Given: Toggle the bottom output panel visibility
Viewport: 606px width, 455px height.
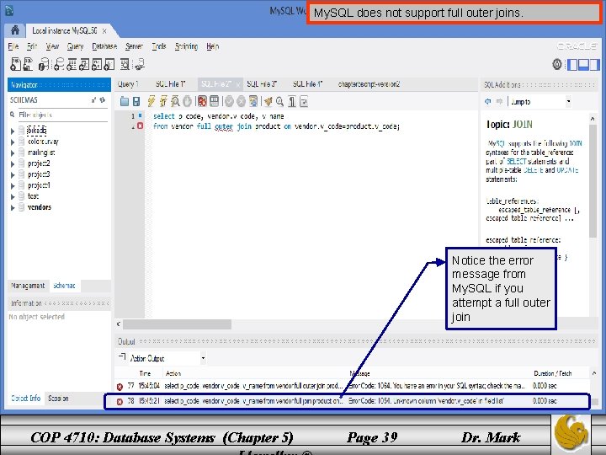Looking at the screenshot, I should 583,65.
